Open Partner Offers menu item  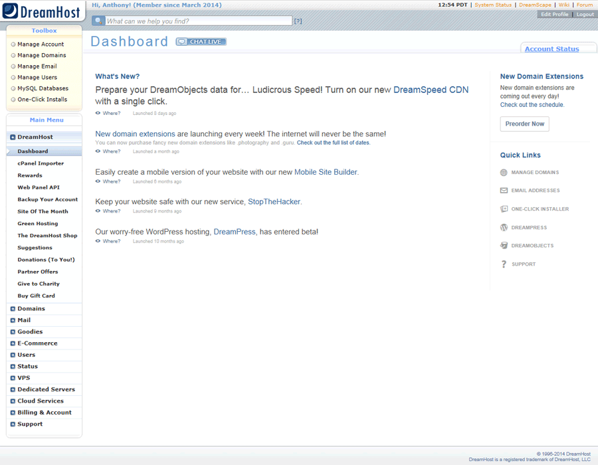[x=38, y=272]
